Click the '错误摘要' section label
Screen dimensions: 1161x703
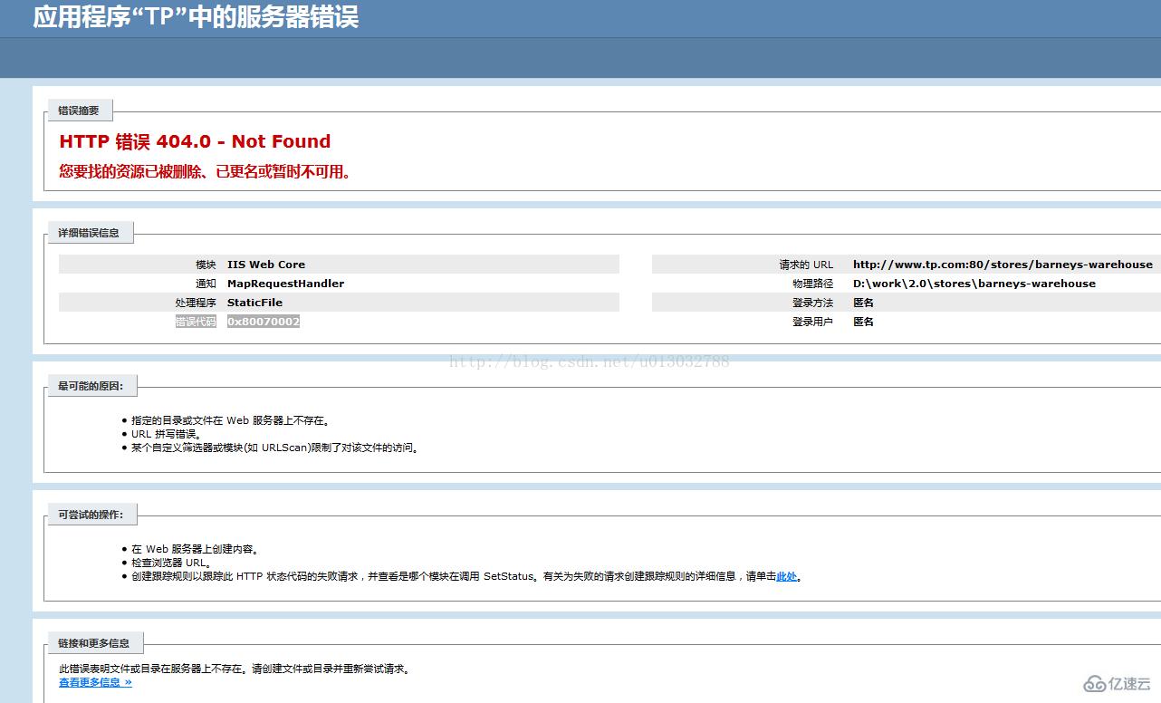coord(79,111)
